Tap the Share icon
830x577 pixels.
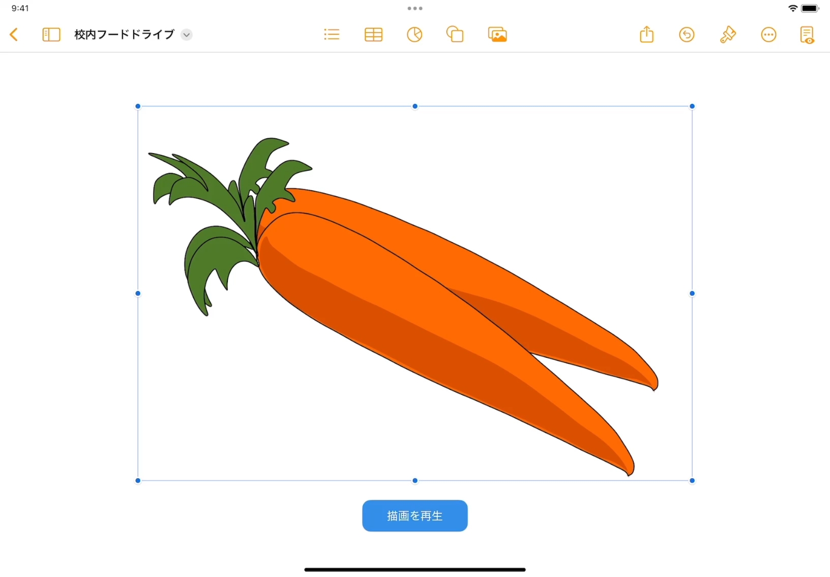646,35
